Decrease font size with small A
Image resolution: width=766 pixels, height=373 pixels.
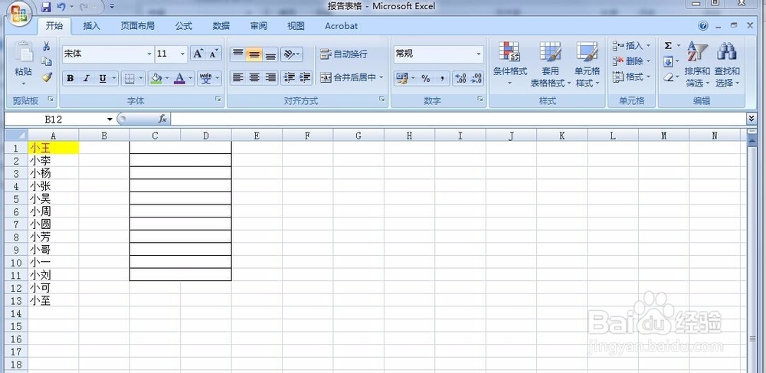213,54
